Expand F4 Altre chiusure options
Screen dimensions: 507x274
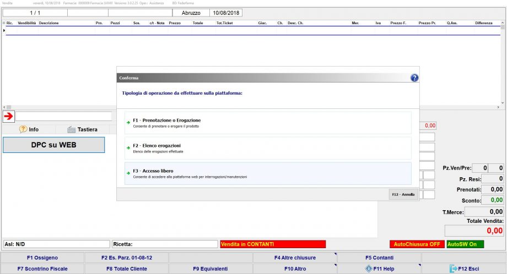pos(294,257)
